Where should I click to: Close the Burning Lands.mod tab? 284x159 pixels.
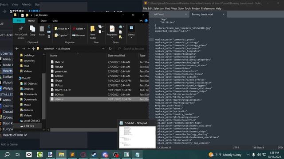coord(224,14)
